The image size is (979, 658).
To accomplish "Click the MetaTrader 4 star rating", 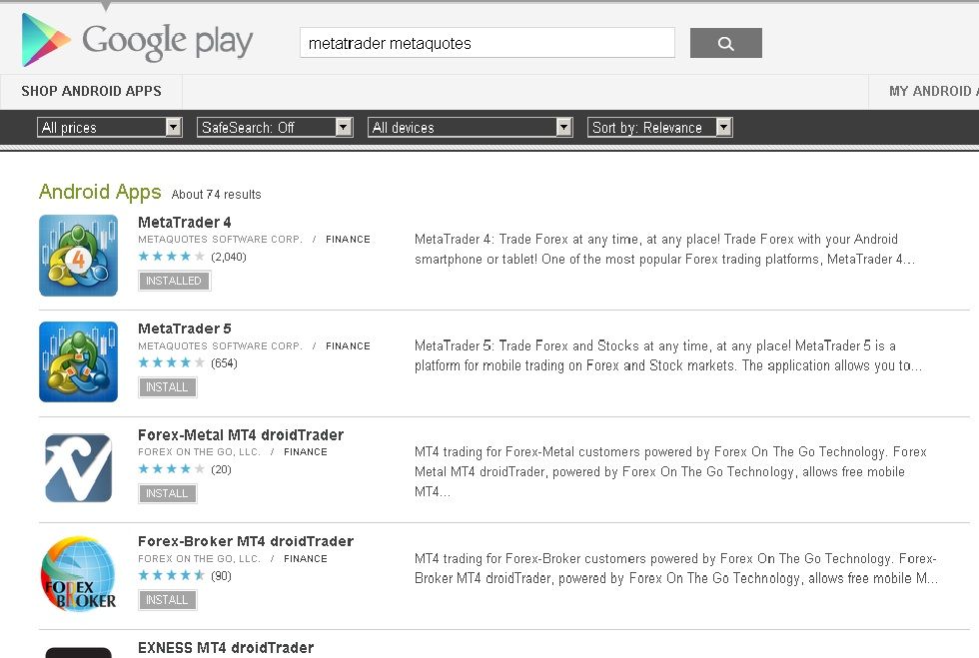I will 171,256.
